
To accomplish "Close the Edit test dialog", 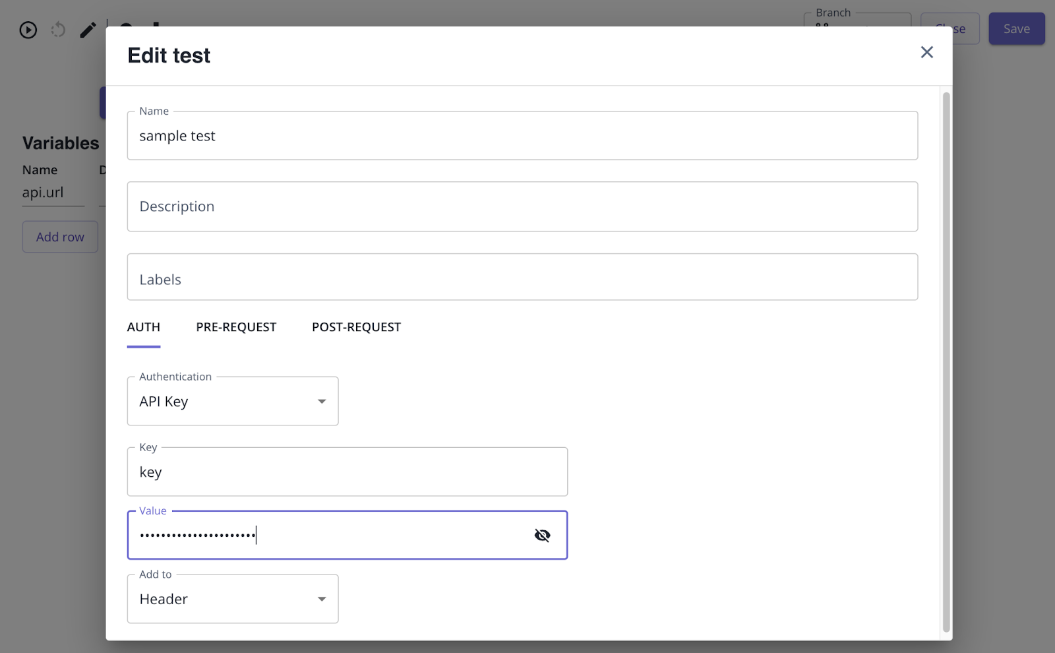I will click(926, 52).
